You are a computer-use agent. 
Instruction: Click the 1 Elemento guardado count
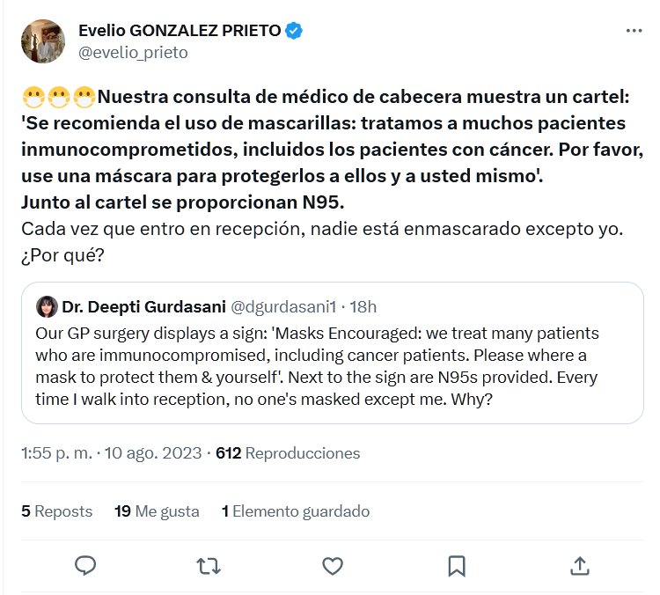pyautogui.click(x=296, y=511)
